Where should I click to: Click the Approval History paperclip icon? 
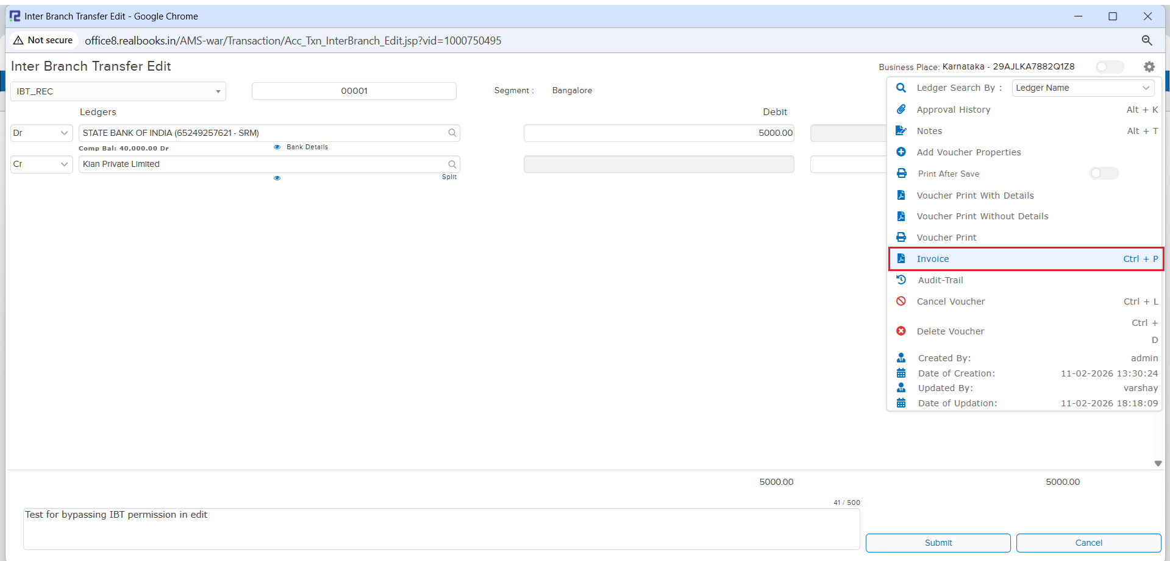coord(901,110)
